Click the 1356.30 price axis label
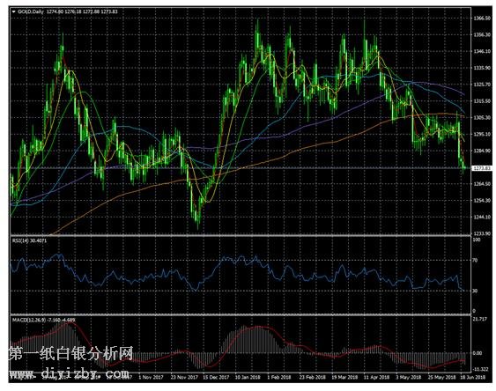The image size is (496, 391). click(481, 34)
